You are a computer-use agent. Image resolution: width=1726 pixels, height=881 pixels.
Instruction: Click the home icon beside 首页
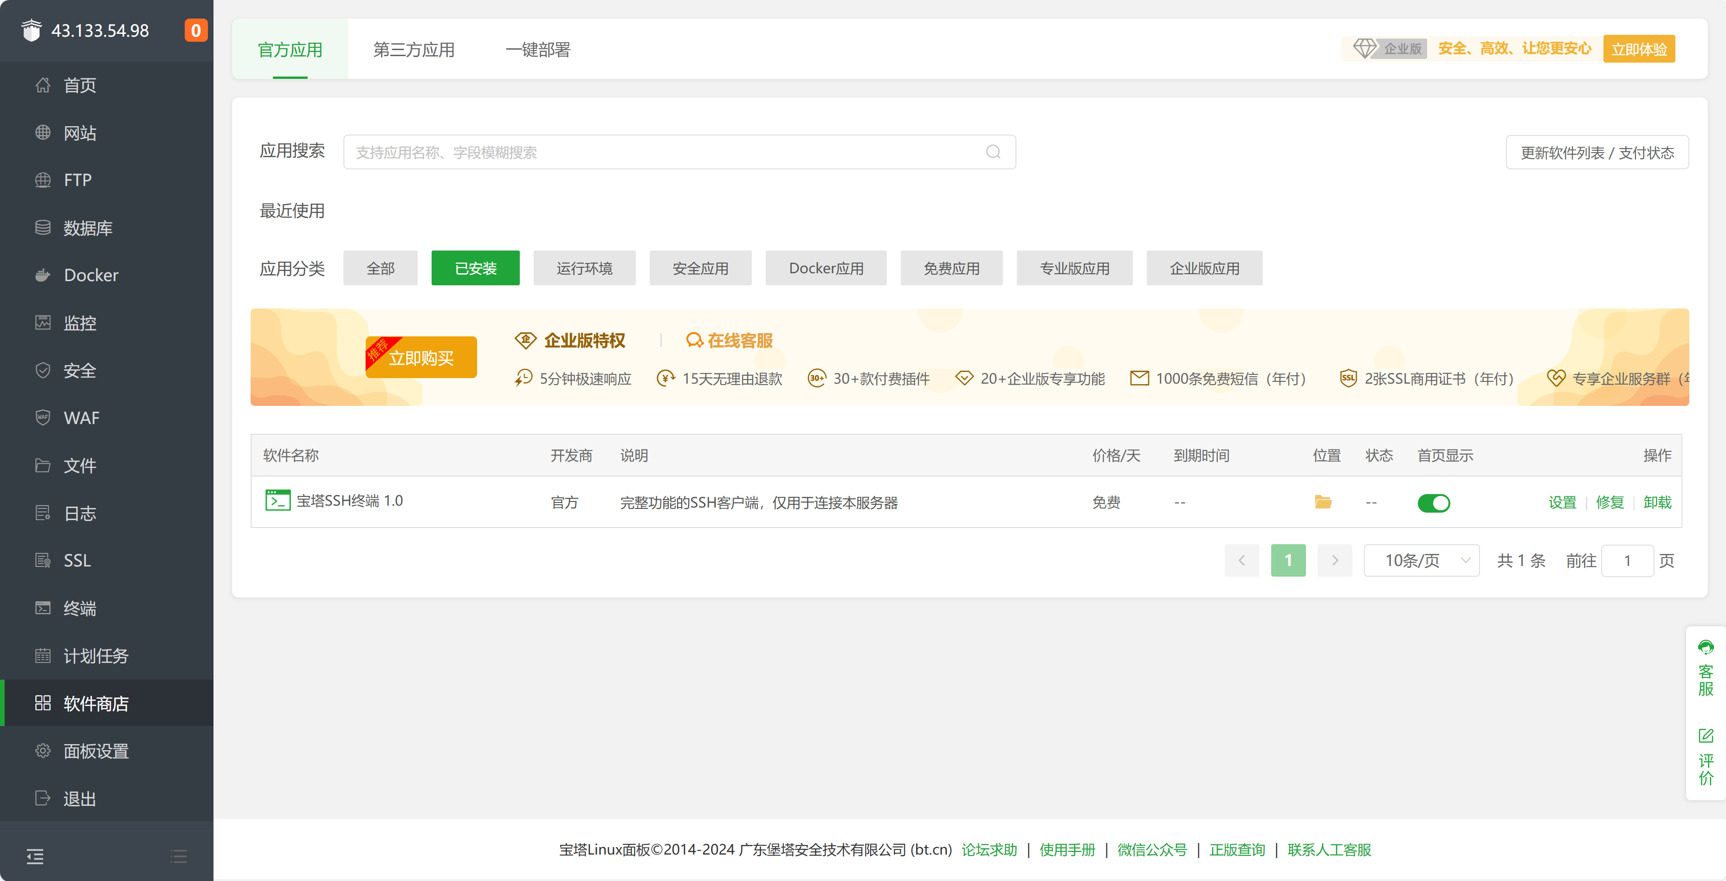[x=43, y=85]
